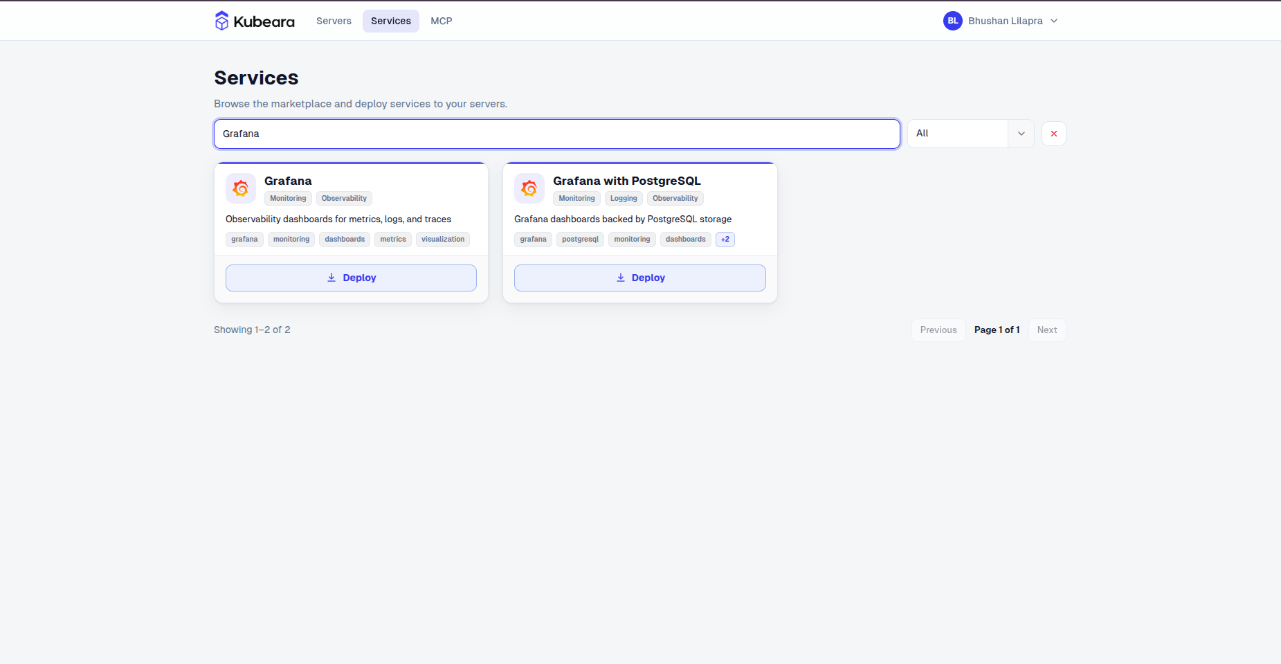Go to the Servers tab

334,21
